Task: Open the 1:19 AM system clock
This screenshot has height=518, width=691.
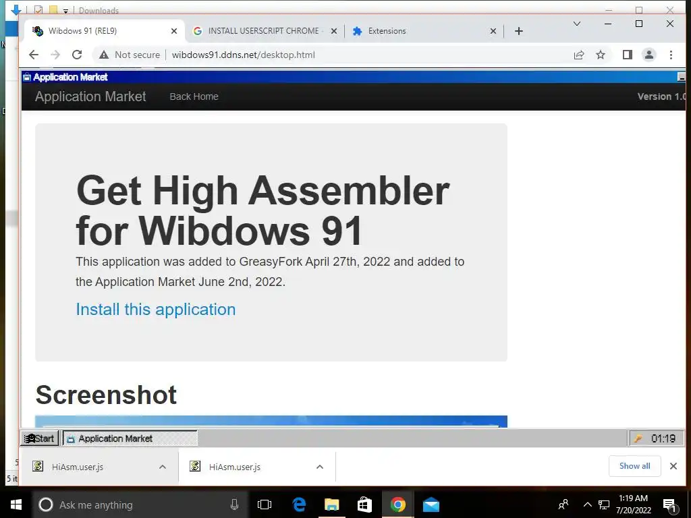Action: [633, 505]
